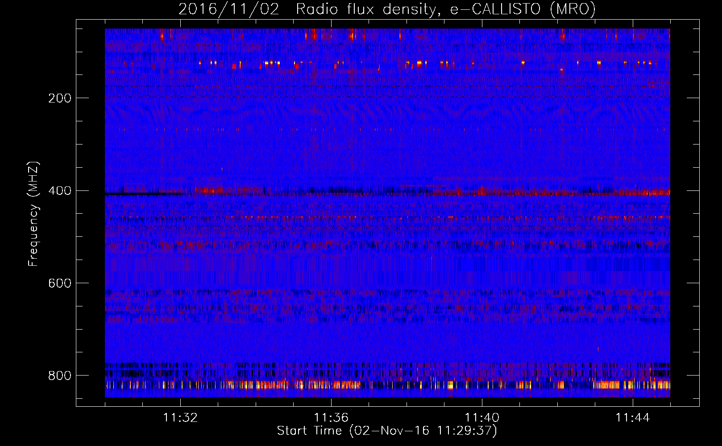Image resolution: width=722 pixels, height=446 pixels.
Task: Click the plot title 'Radio flux density, e-CALLISTO (MRO)'
Action: [x=446, y=9]
